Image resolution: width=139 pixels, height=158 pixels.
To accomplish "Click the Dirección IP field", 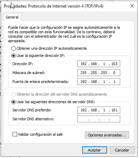I will 99,64.
